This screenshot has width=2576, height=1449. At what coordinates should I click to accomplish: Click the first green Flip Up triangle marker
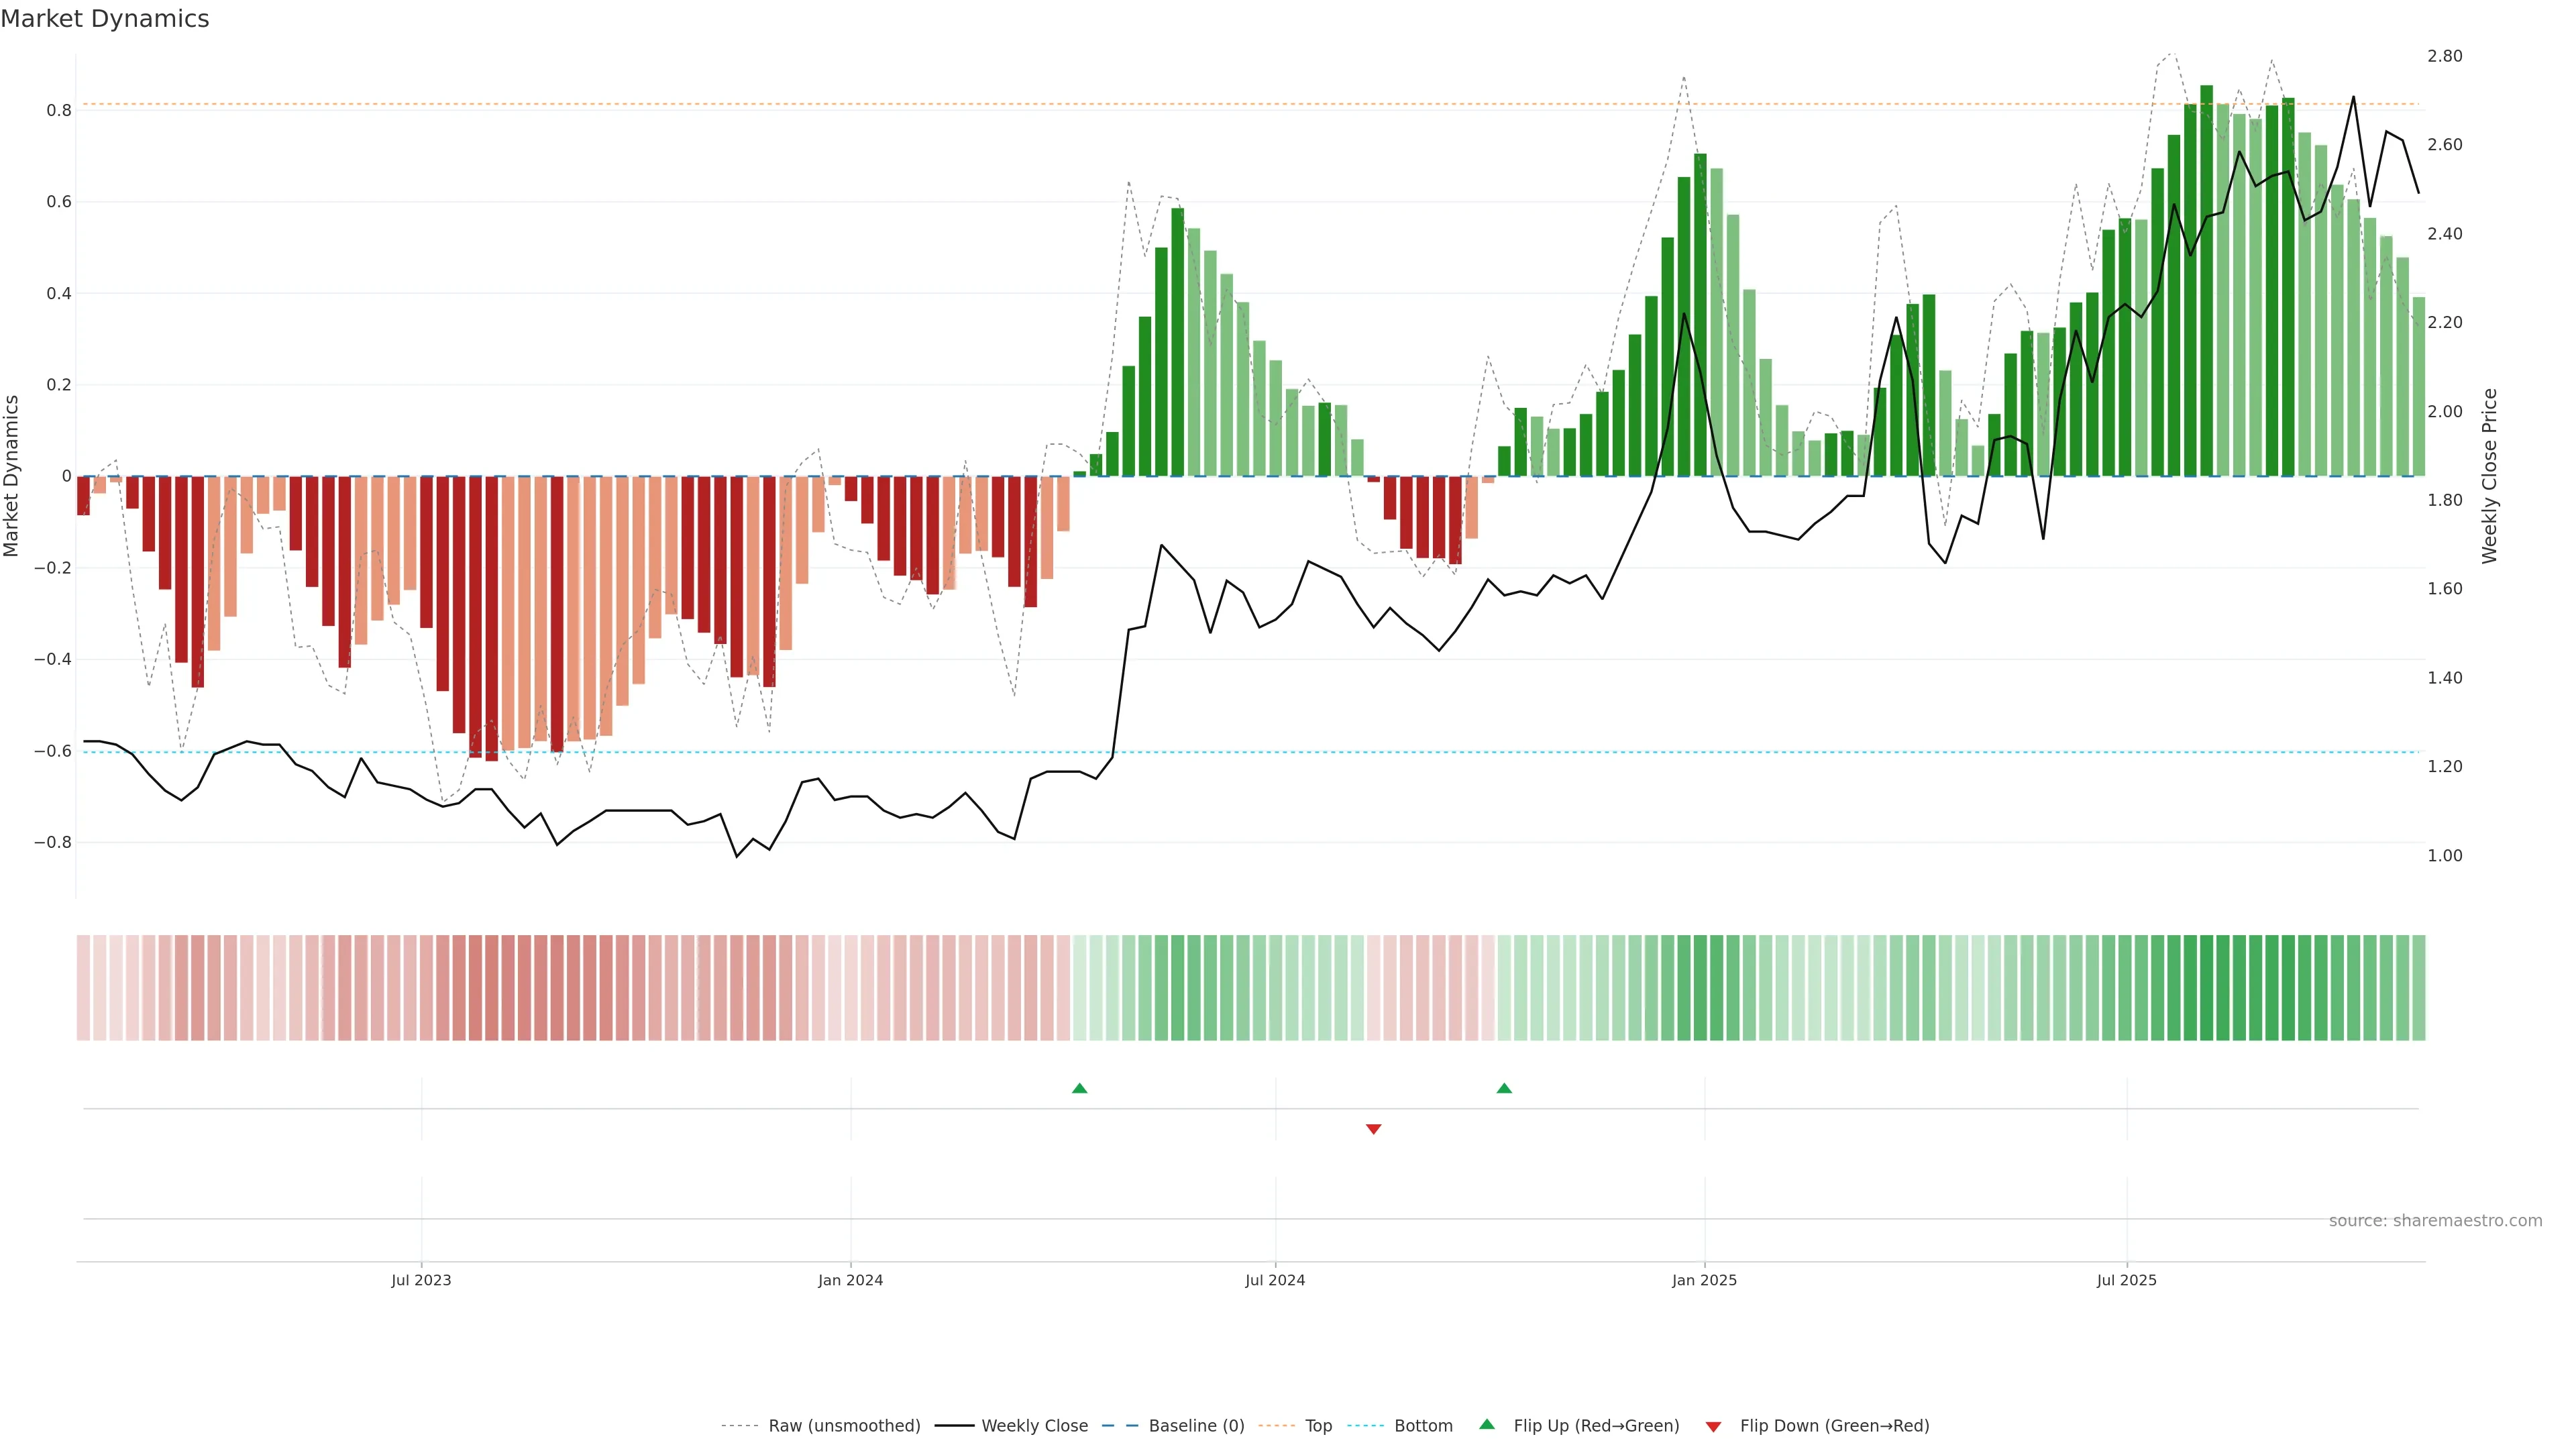(x=1079, y=1088)
